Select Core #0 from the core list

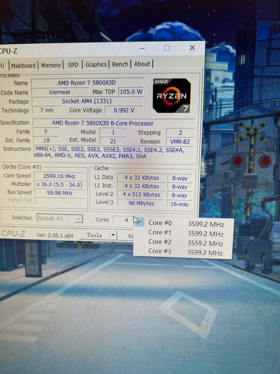[160, 223]
